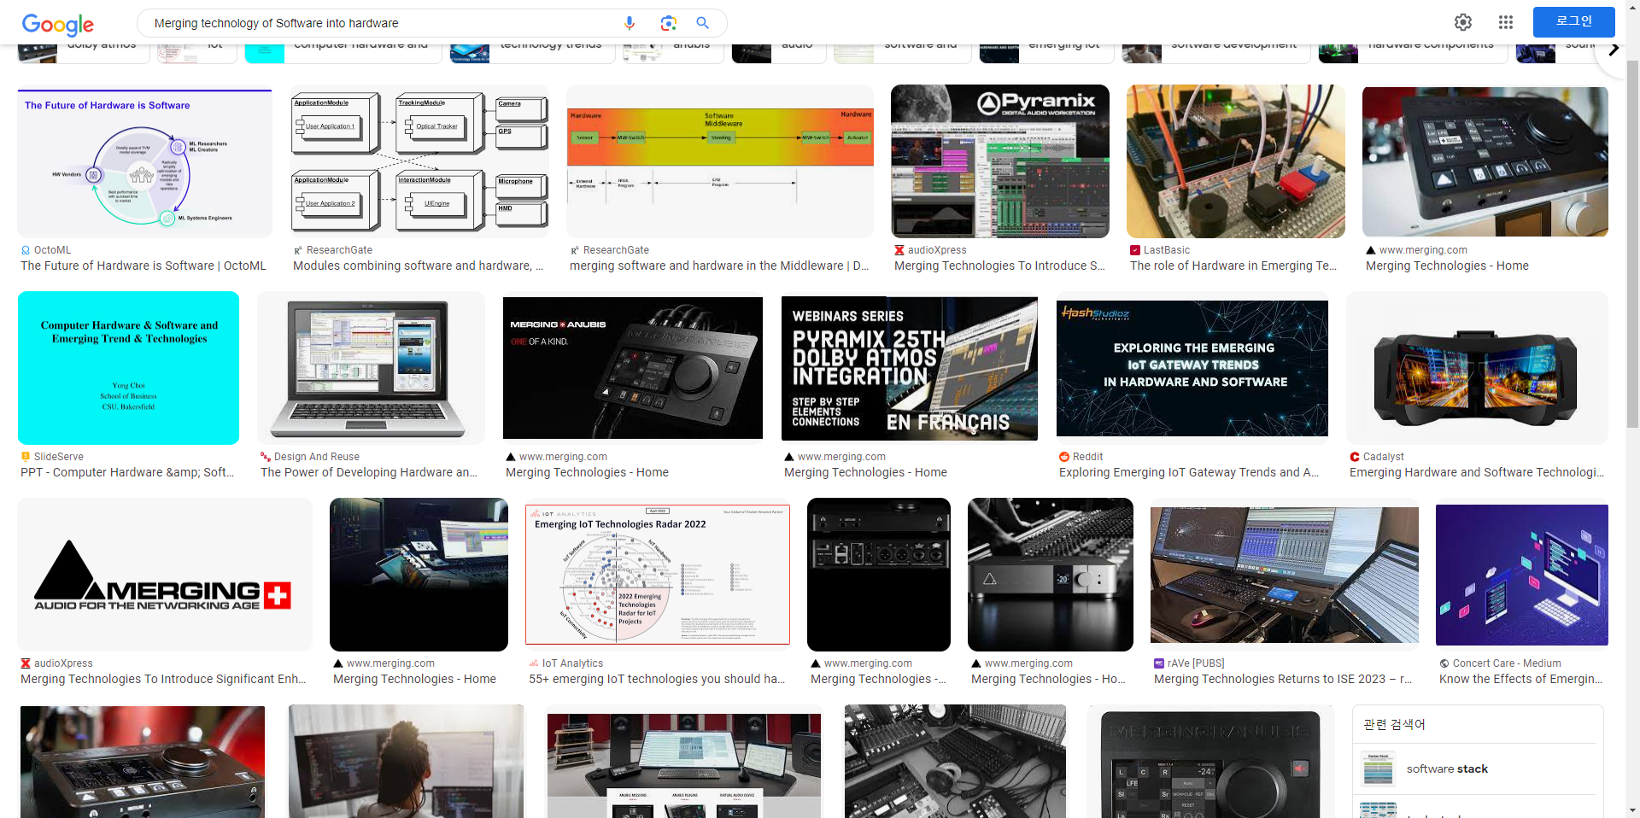Click into the search query field
1640x818 pixels.
[x=384, y=23]
